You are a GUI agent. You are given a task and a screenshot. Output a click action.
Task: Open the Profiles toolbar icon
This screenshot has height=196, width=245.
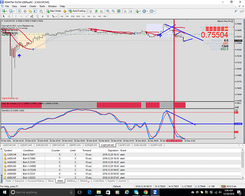pyautogui.click(x=11, y=11)
